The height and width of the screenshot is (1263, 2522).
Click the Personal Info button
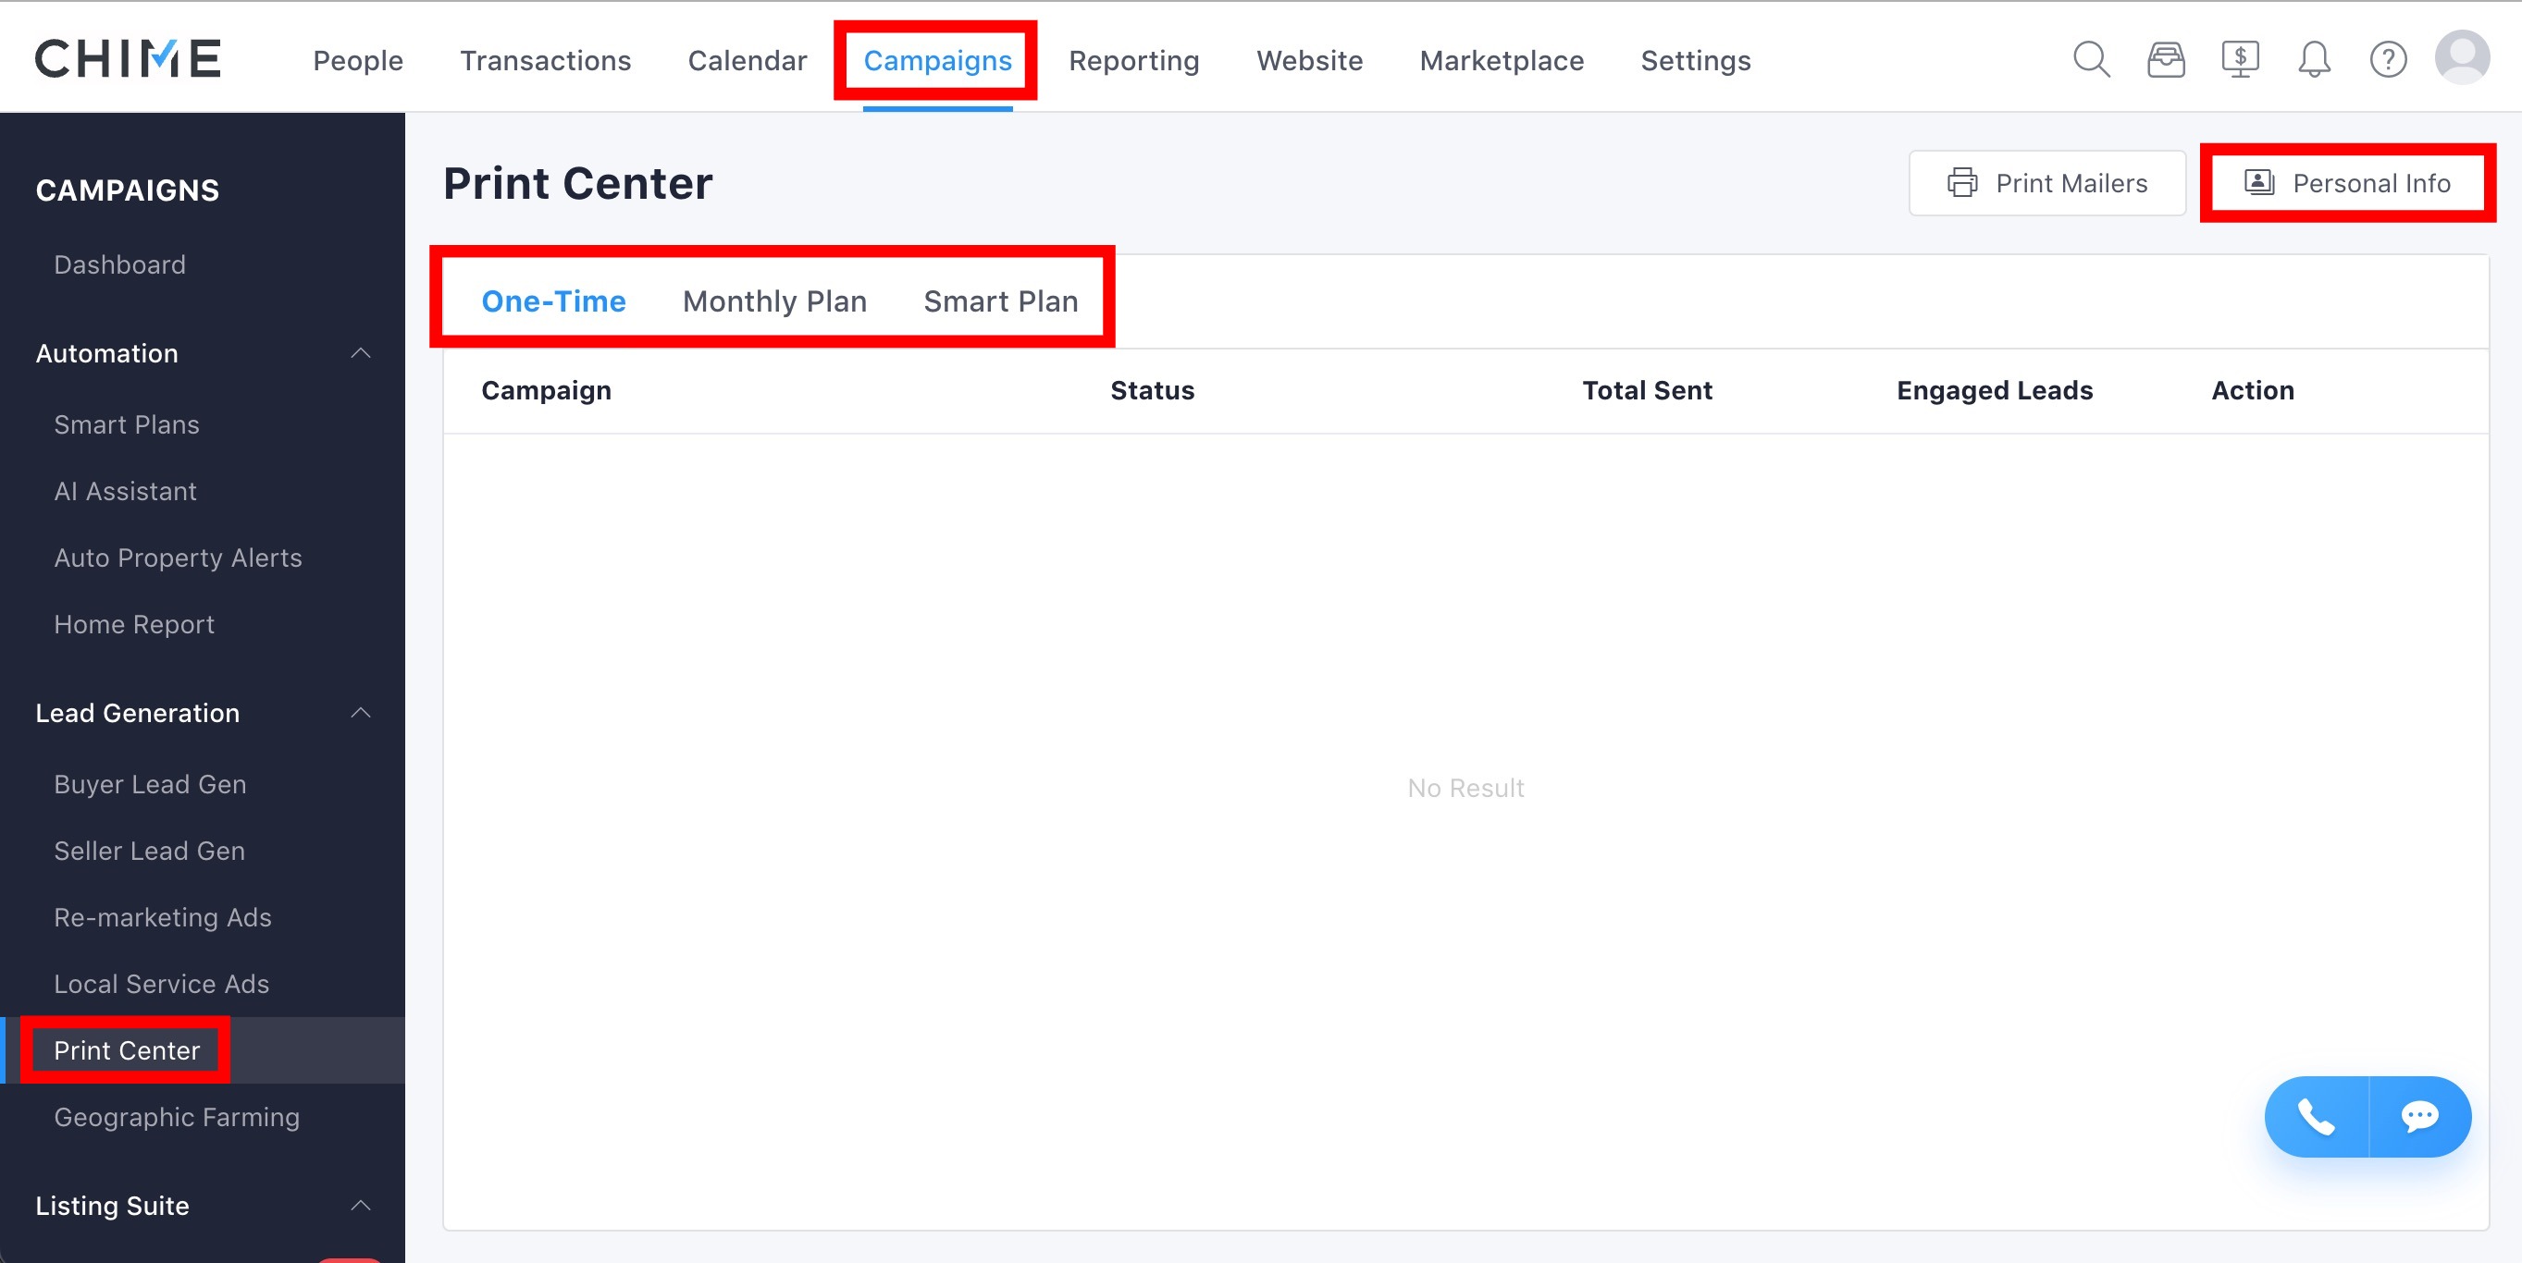2347,183
